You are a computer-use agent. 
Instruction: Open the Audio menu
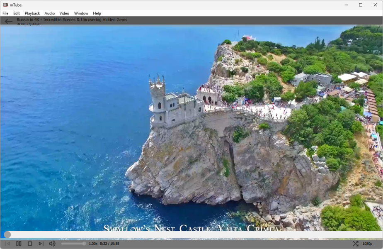[x=50, y=13]
